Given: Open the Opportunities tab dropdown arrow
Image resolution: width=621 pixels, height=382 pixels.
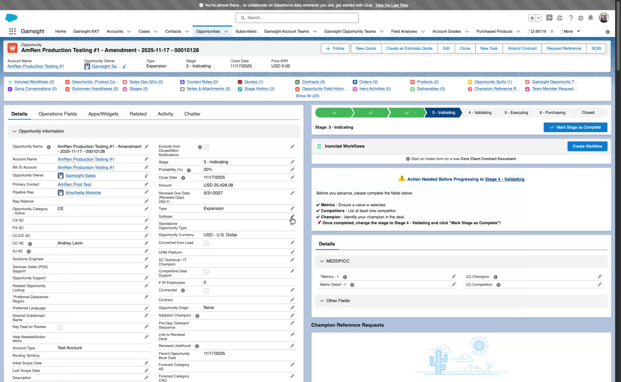Looking at the screenshot, I should point(226,31).
